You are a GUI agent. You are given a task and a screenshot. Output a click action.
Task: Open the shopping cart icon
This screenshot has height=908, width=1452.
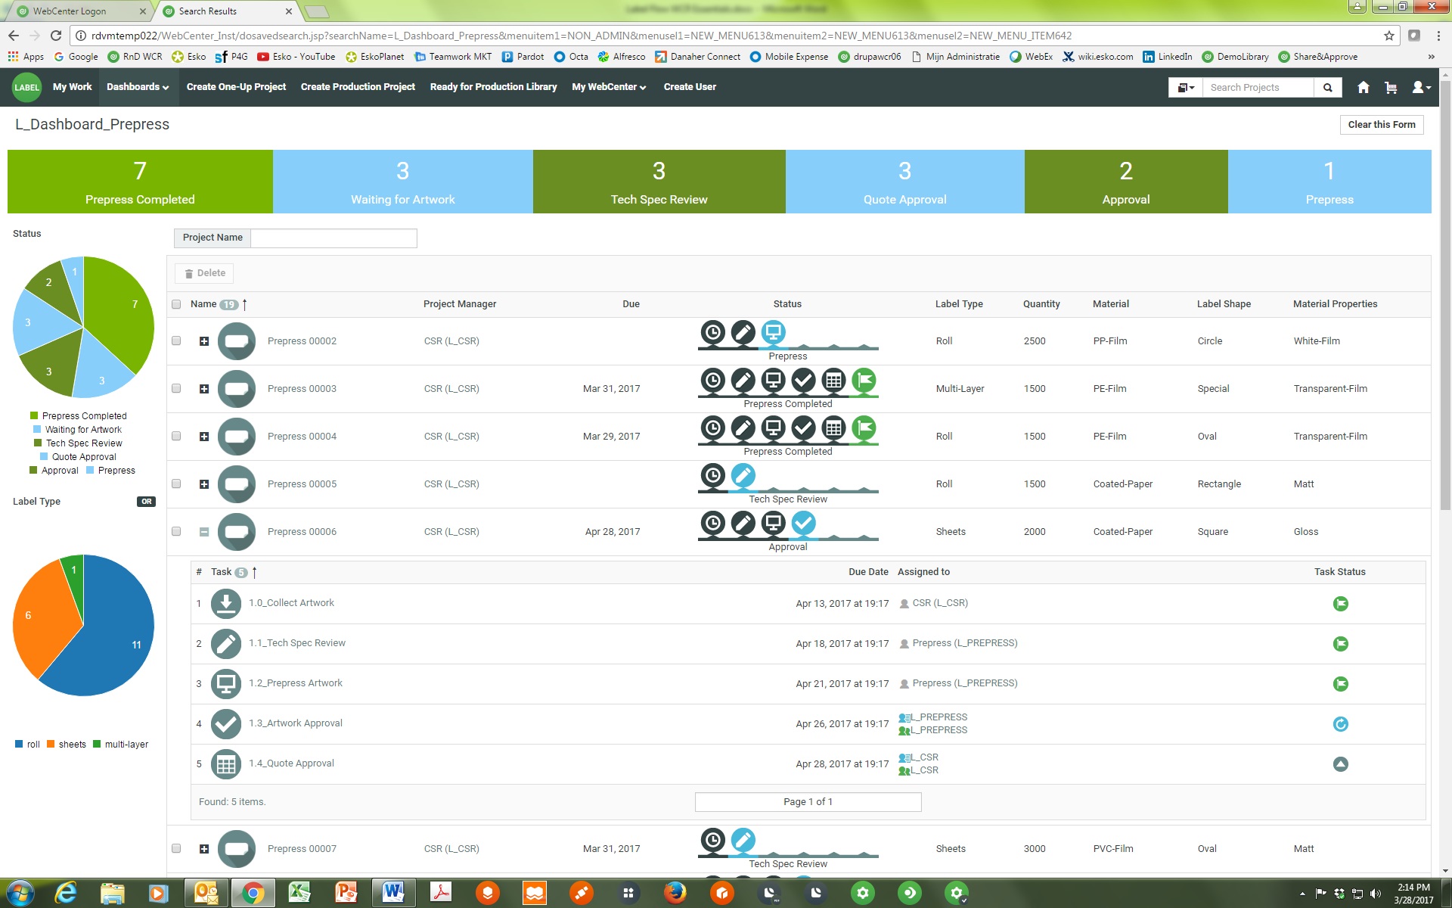pos(1390,87)
